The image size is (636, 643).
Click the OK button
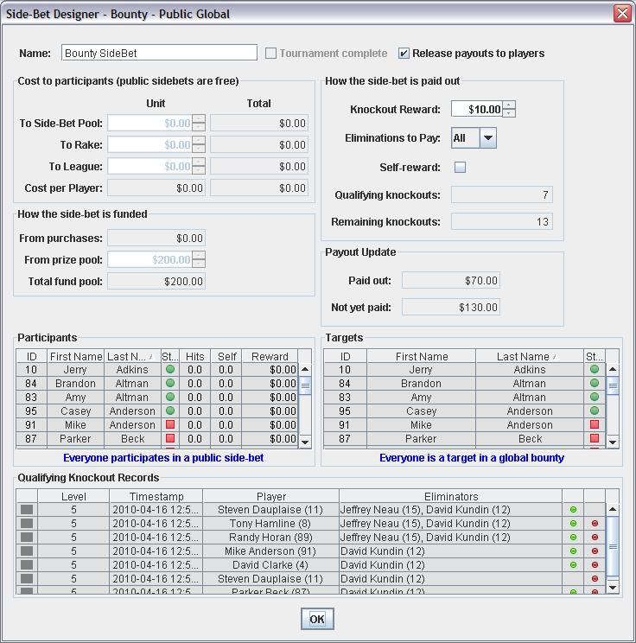click(317, 619)
